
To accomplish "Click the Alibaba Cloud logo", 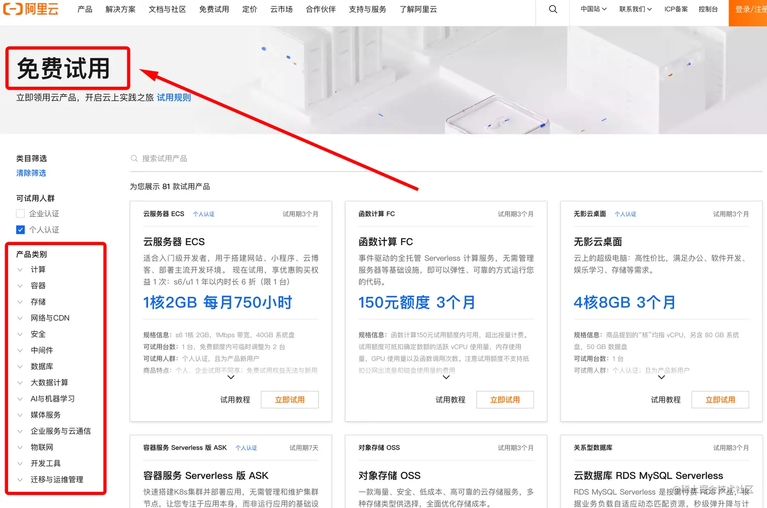I will click(31, 9).
